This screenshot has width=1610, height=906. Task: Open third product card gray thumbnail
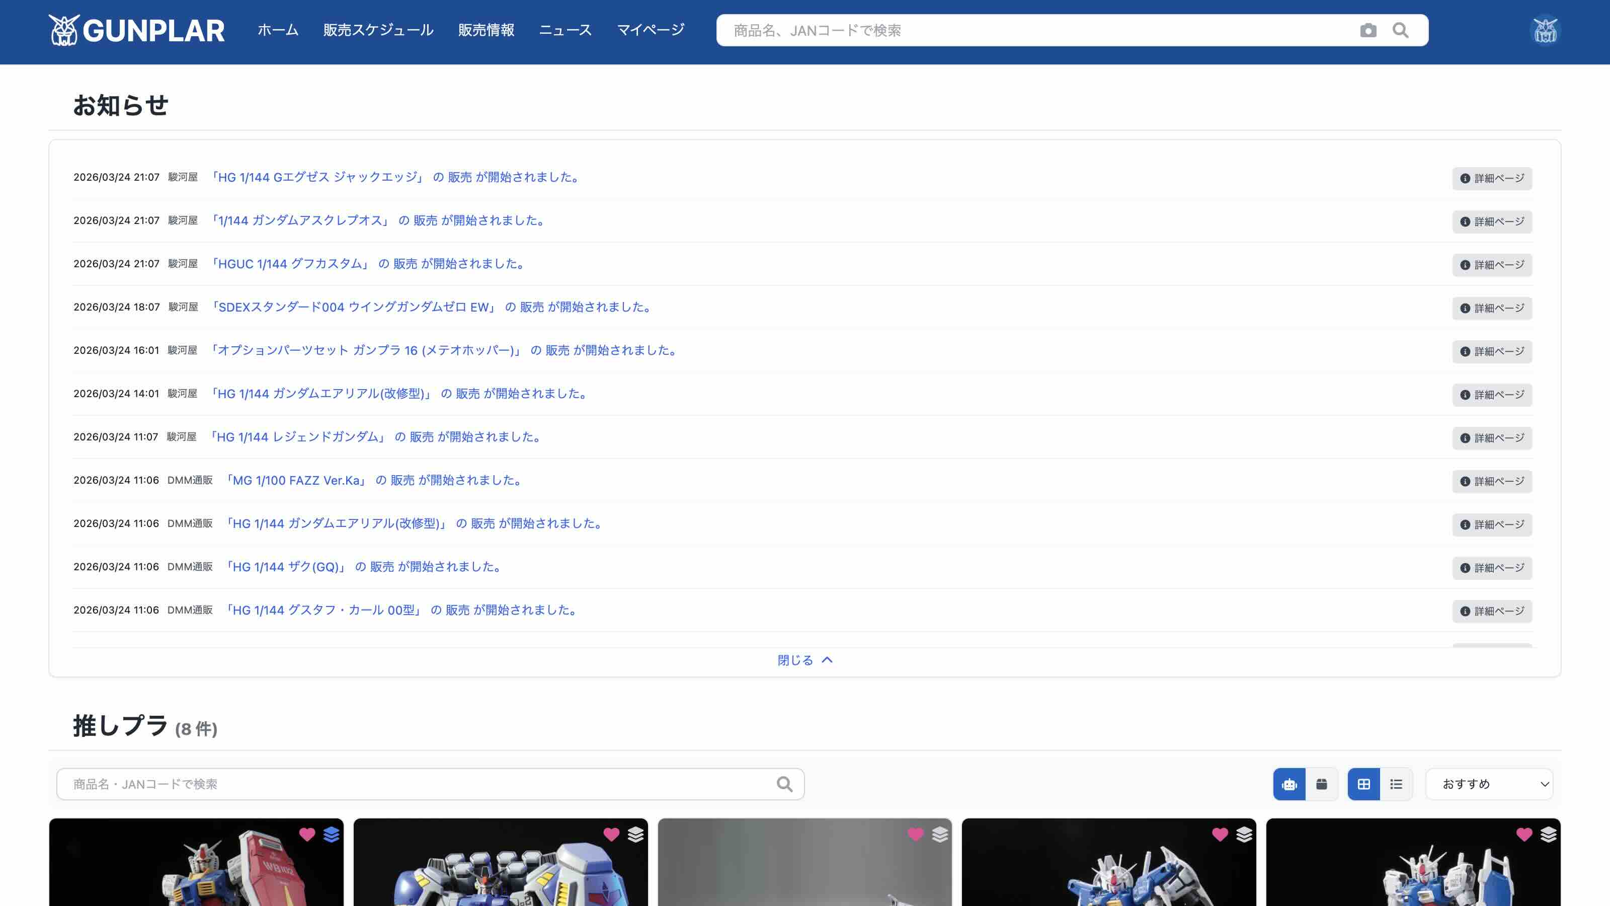tap(805, 862)
